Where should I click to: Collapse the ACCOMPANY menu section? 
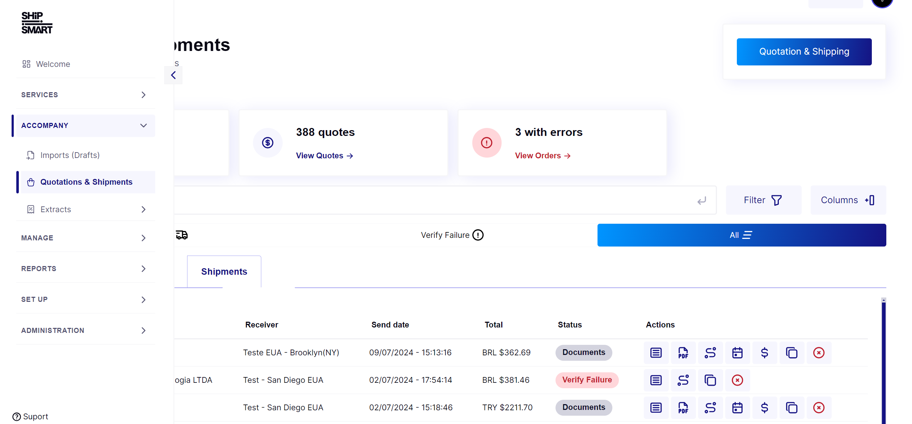pos(86,125)
